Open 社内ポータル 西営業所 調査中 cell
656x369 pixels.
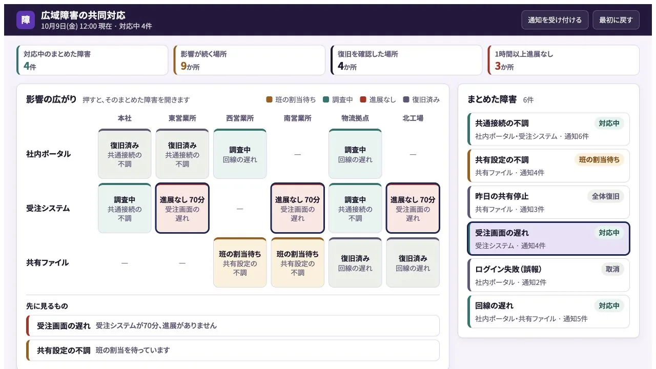point(240,154)
